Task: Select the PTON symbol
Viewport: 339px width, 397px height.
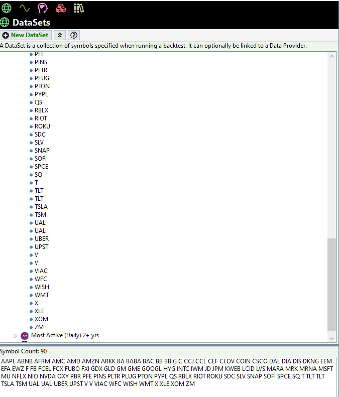Action: (x=42, y=86)
